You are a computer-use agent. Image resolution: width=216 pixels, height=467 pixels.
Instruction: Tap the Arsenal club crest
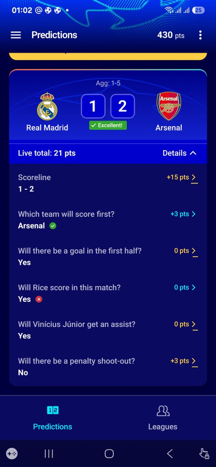[x=169, y=106]
